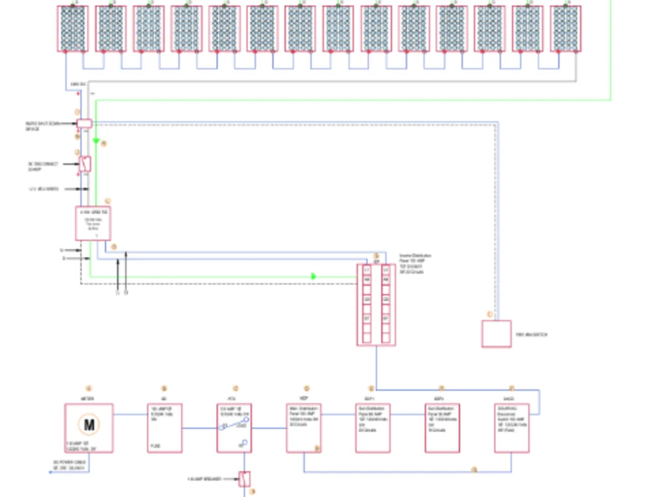Image resolution: width=663 pixels, height=497 pixels.
Task: Select the Fire Alarm Switch box on the right
Action: 495,332
